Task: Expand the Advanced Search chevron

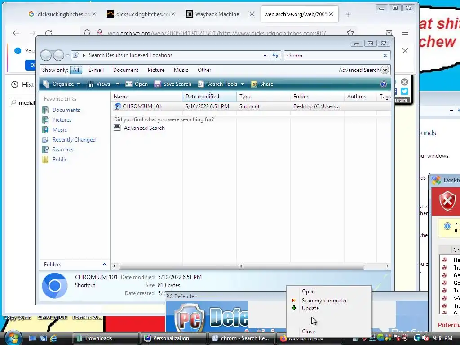Action: click(385, 70)
